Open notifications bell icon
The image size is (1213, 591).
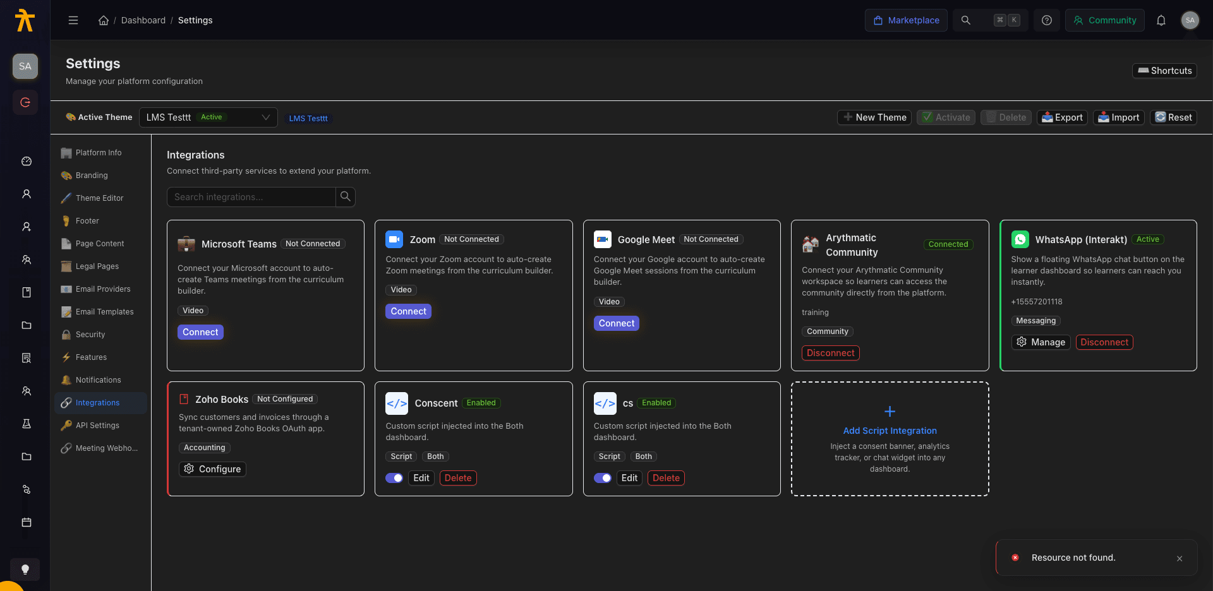pos(1161,20)
